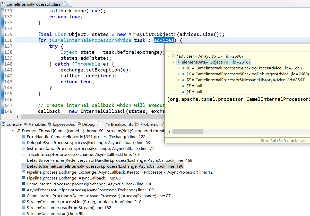Collapse the Daemon Thread stack in the Debug view
The image size is (310, 216).
[x=13, y=131]
